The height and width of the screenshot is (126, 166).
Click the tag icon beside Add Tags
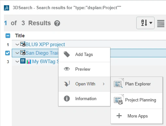(67, 54)
